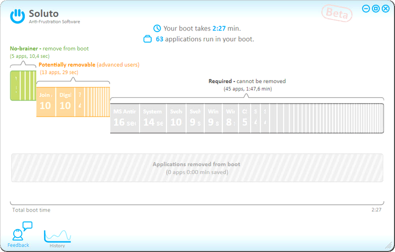Close the Soluto window
This screenshot has height=252, width=395.
pos(386,9)
